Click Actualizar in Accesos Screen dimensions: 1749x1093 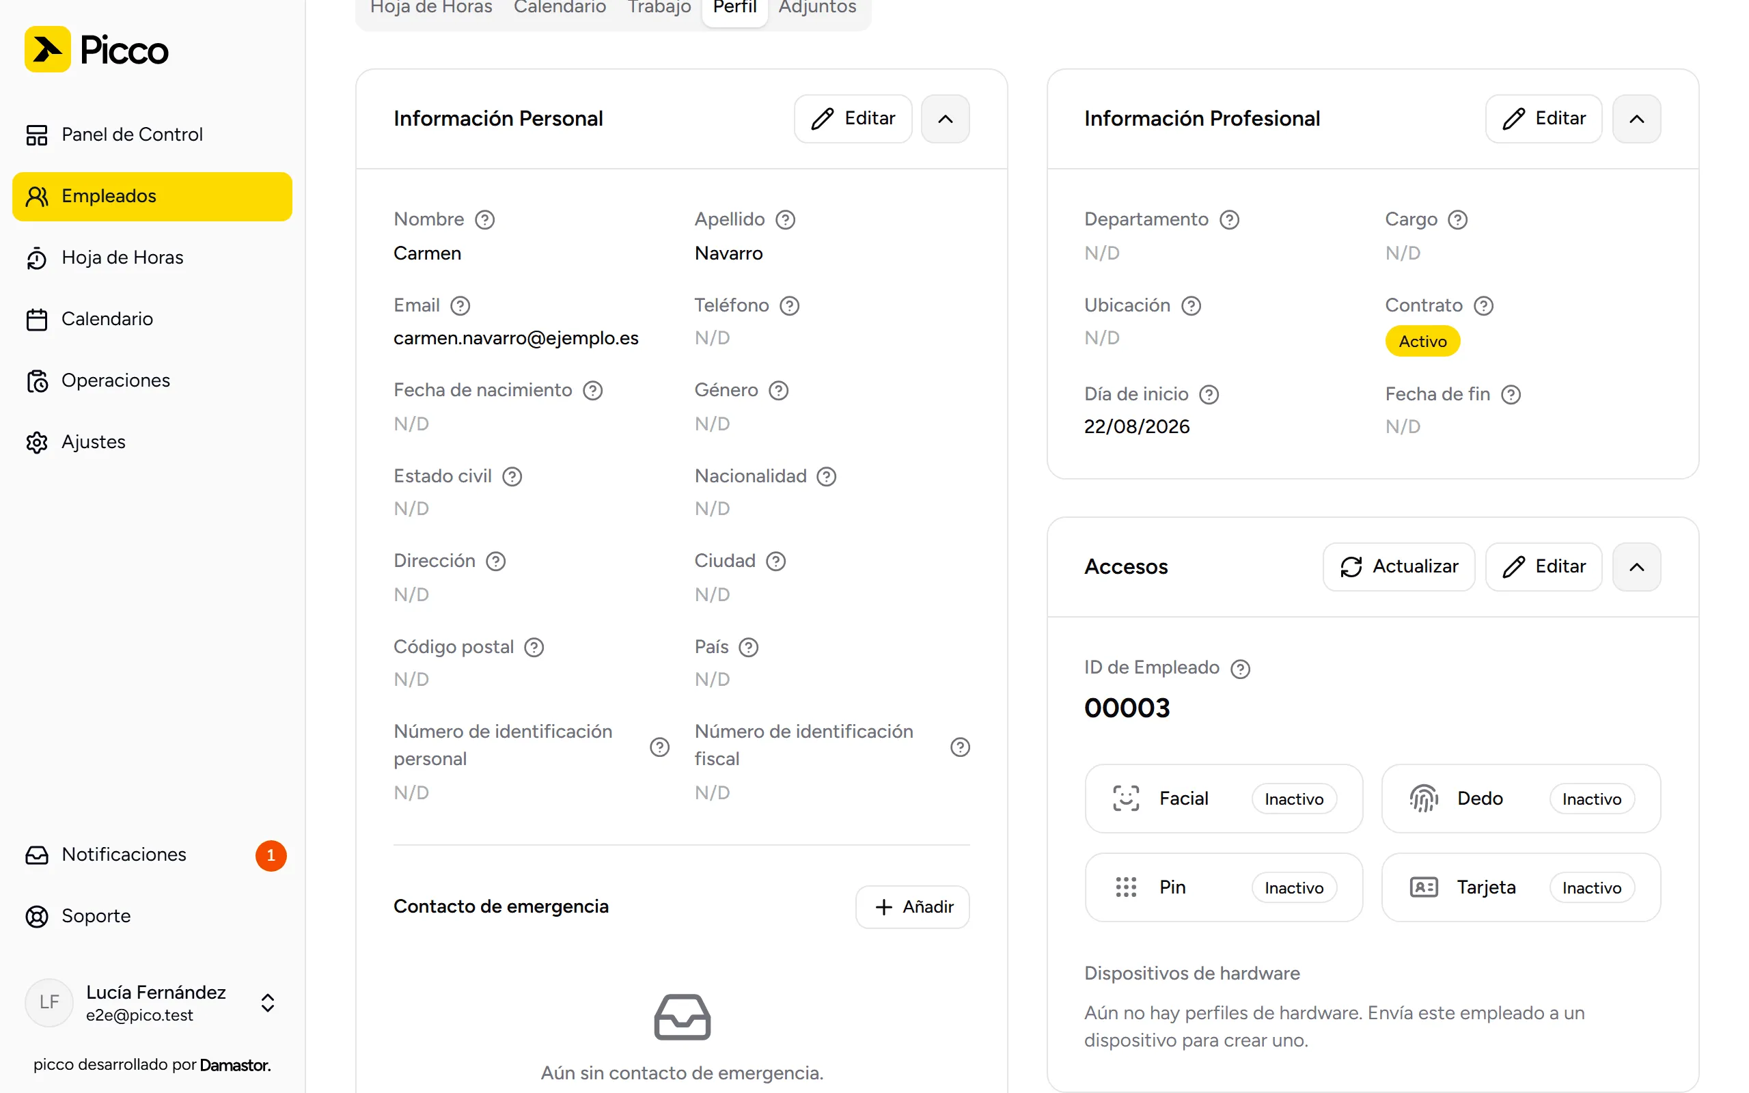point(1399,567)
